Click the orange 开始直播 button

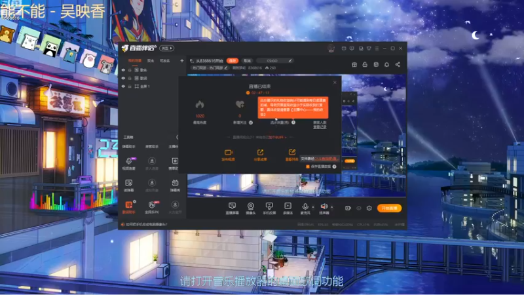coord(389,208)
